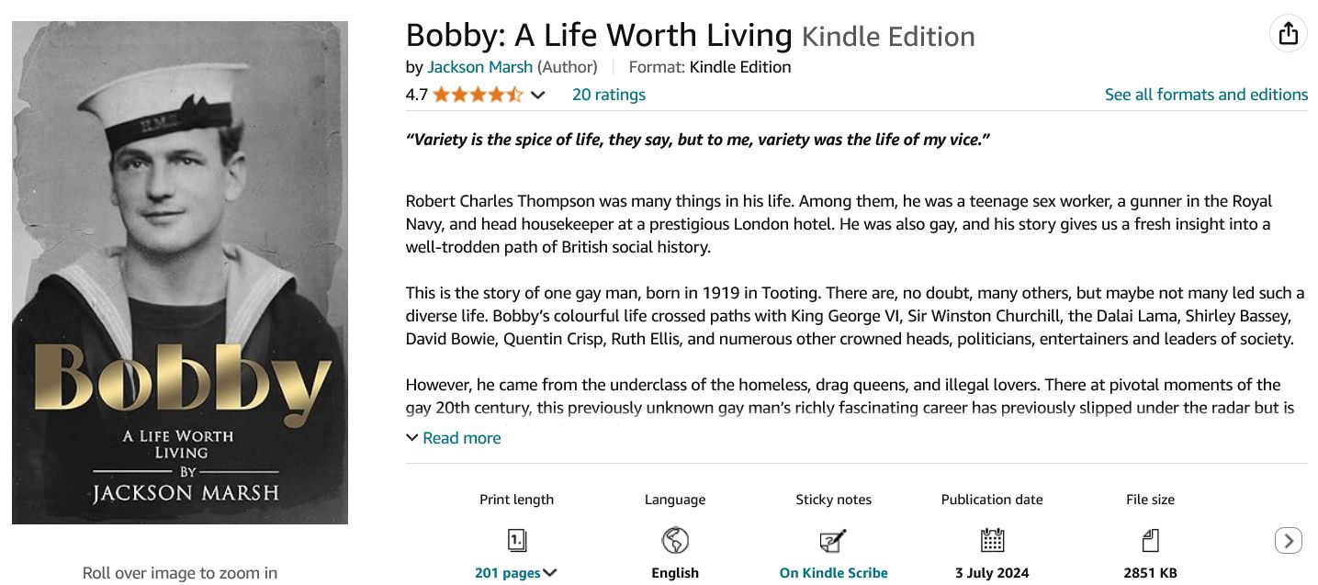Click the book title heading
The height and width of the screenshot is (585, 1318).
click(x=598, y=36)
